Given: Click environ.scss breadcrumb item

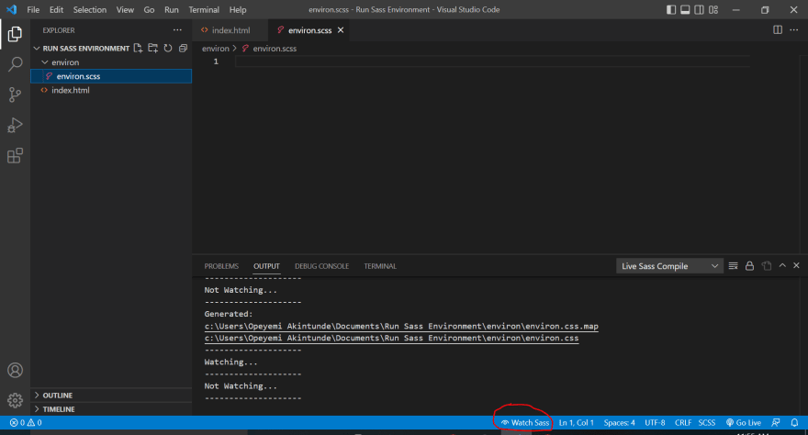Looking at the screenshot, I should [x=270, y=49].
